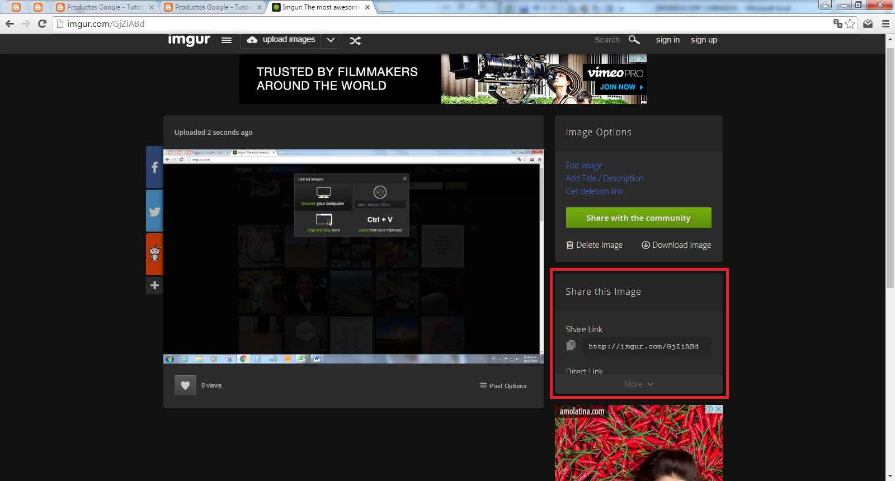The width and height of the screenshot is (895, 481).
Task: Close the amolatina.com ad
Action: [719, 409]
